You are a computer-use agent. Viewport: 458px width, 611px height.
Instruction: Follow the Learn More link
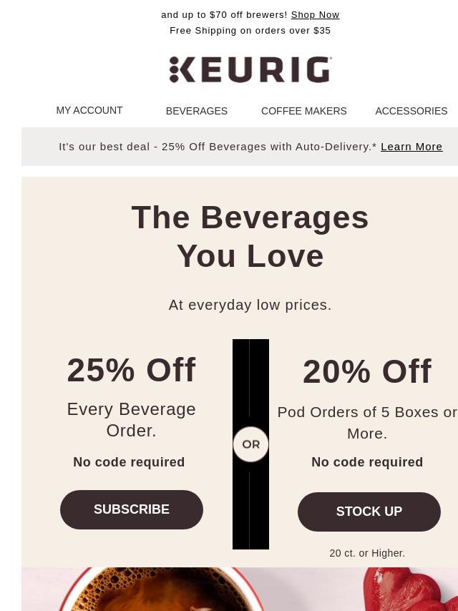pos(411,147)
